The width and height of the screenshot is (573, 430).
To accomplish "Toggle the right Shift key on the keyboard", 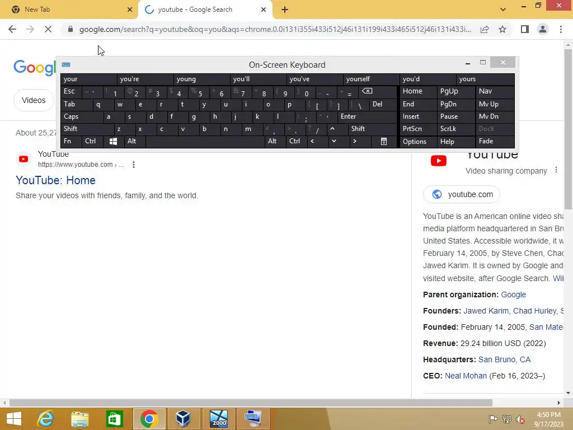I will click(372, 129).
